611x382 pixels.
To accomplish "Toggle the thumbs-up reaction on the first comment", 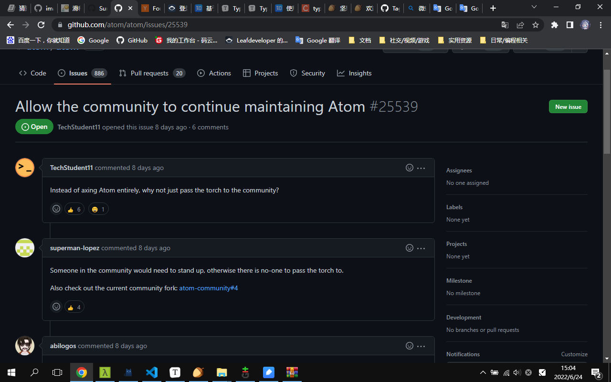I will [x=74, y=209].
